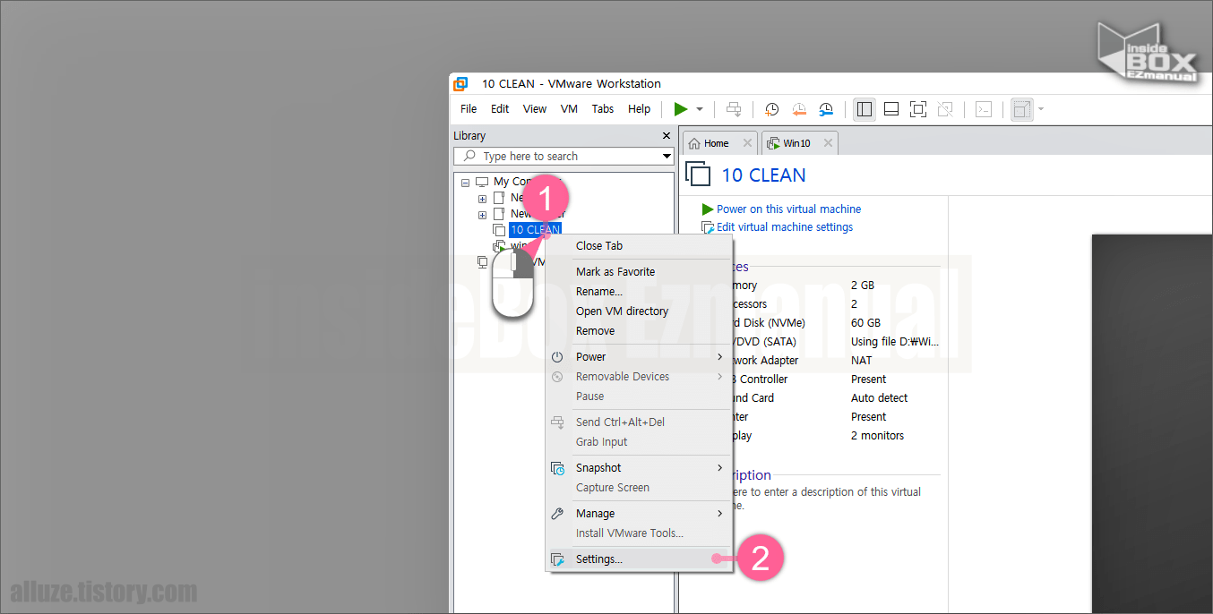Choose Rename... in the context menu
Viewport: 1213px width, 614px height.
point(640,292)
